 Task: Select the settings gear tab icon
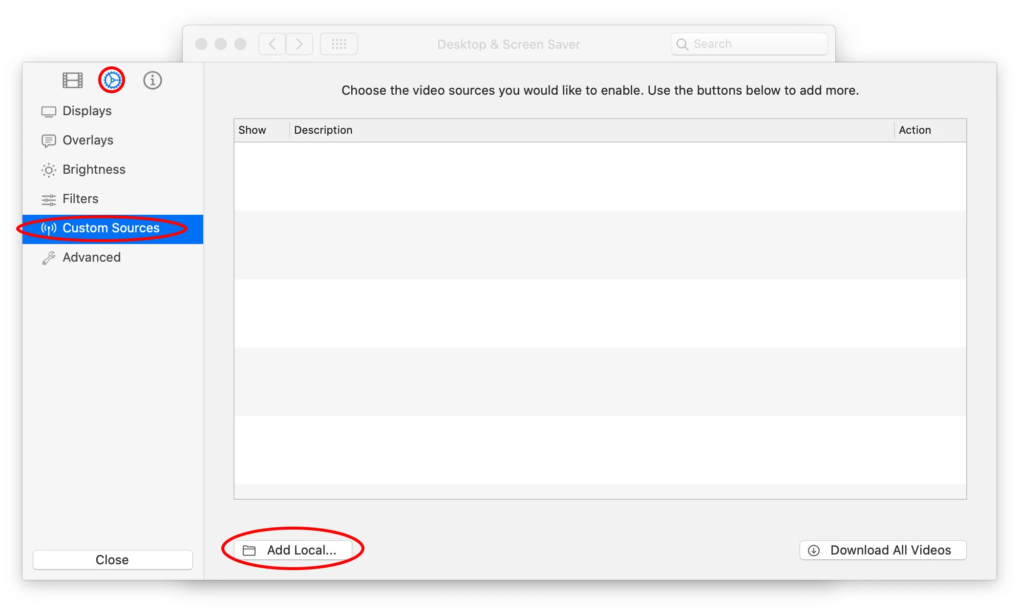(x=112, y=80)
